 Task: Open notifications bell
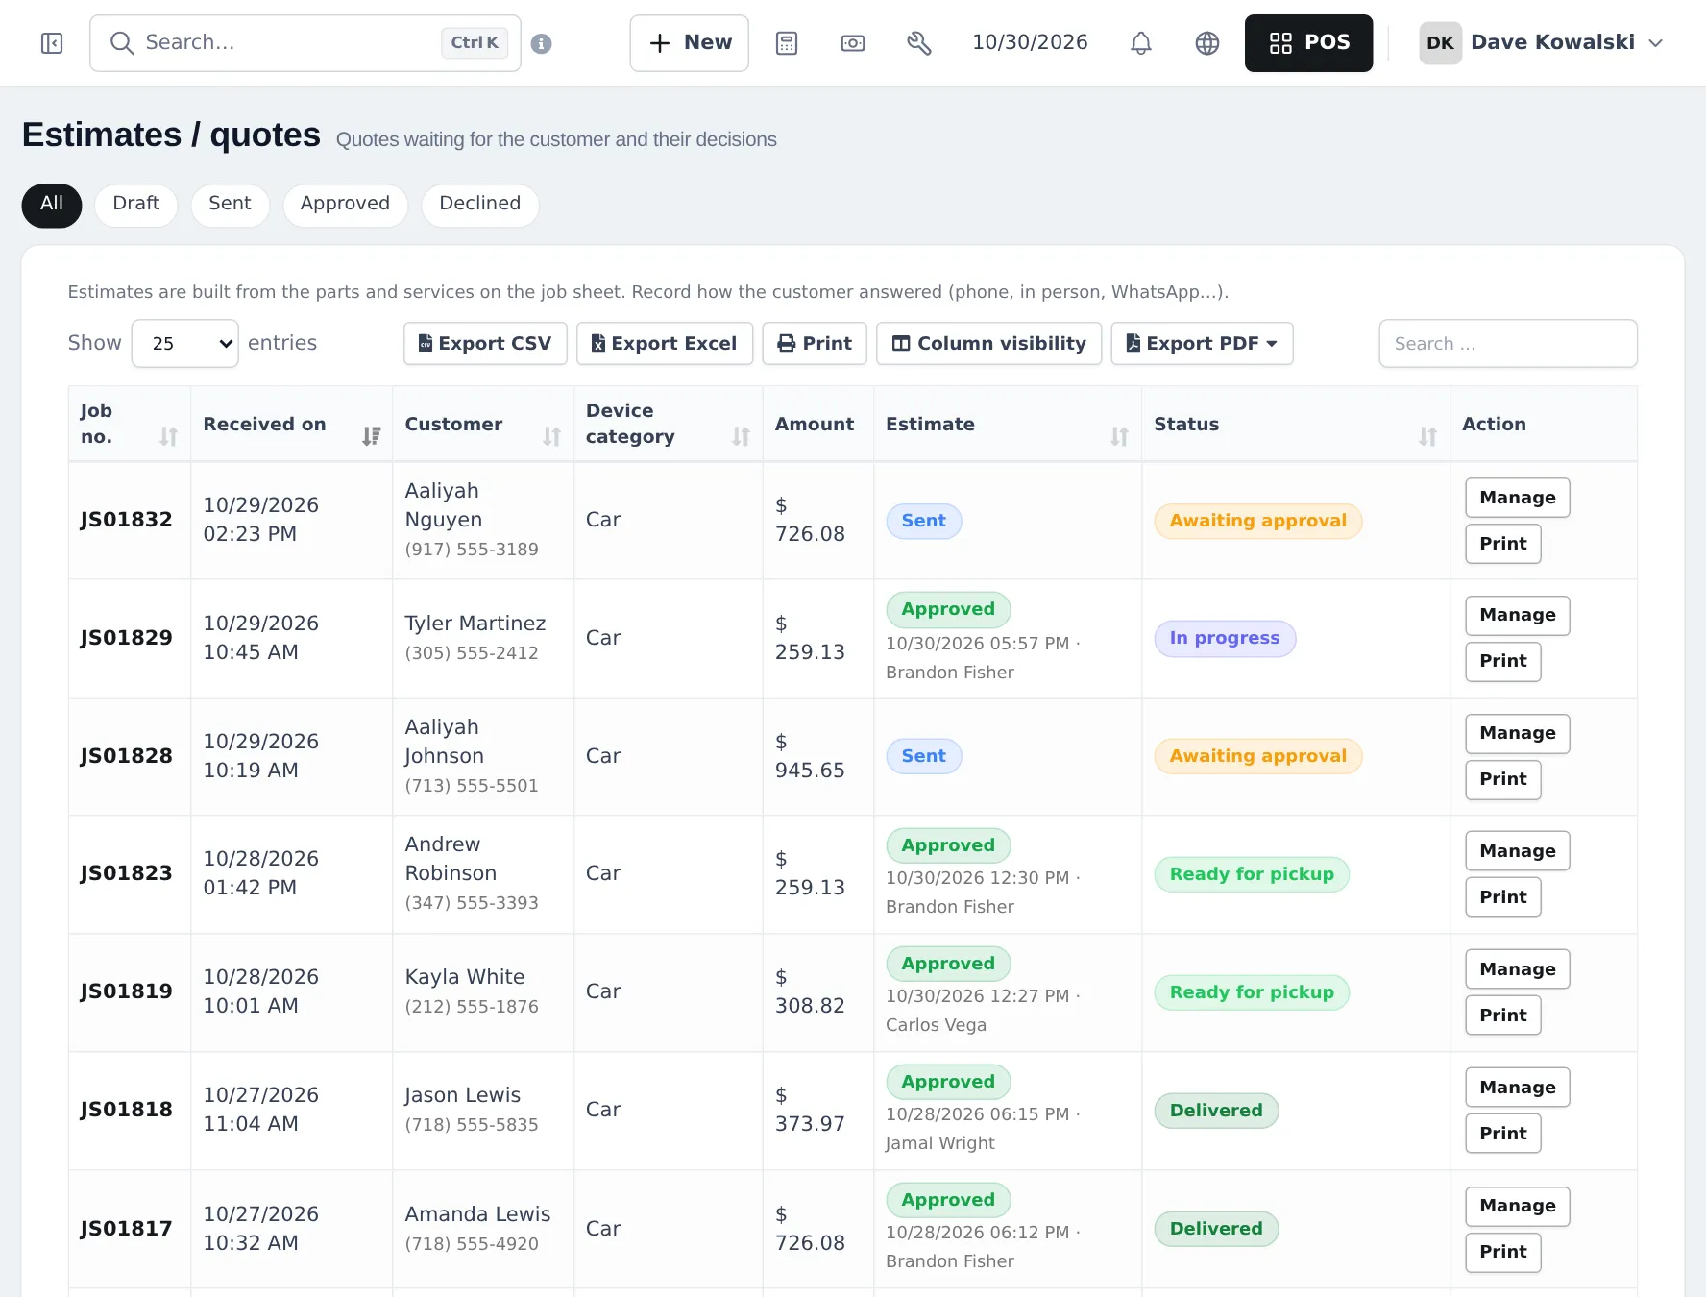pyautogui.click(x=1141, y=43)
